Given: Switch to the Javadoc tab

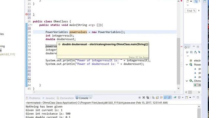Looking at the screenshot, I should click(x=49, y=98).
